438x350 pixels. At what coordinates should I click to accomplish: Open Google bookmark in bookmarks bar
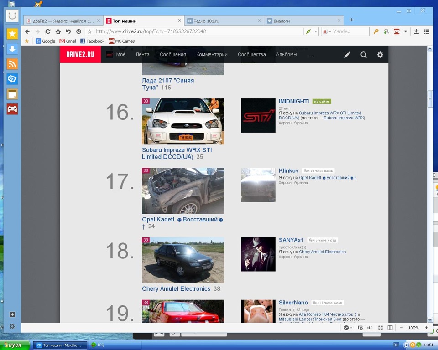point(46,41)
